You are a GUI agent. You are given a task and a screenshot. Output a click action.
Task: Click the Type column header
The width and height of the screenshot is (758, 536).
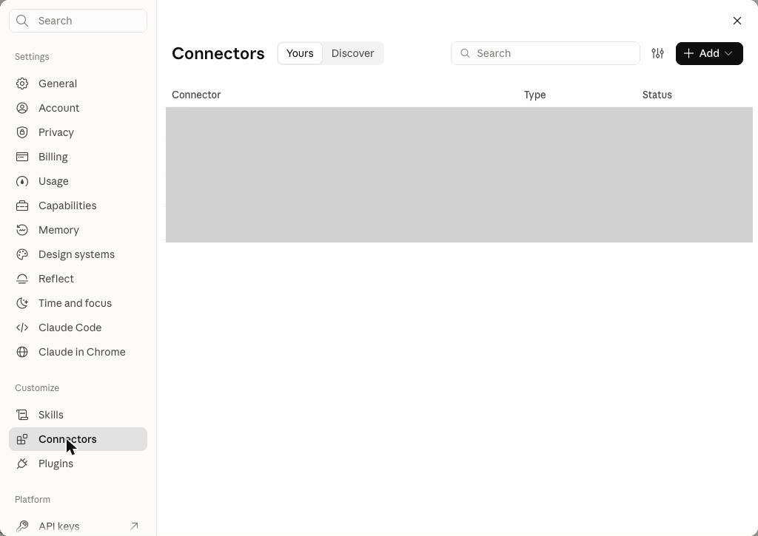[534, 95]
